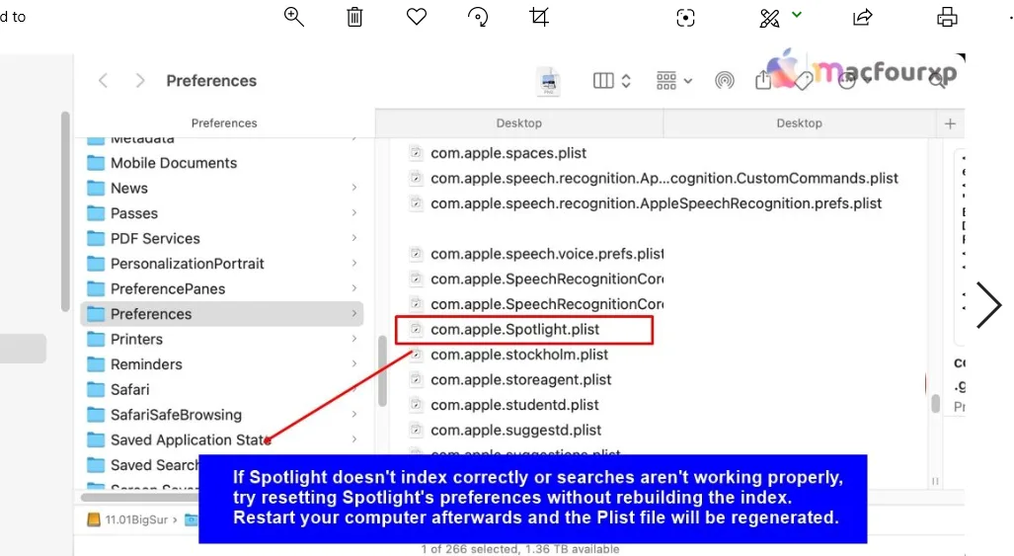Open the Finder view switcher up-down arrows
The width and height of the screenshot is (1014, 556).
[626, 80]
